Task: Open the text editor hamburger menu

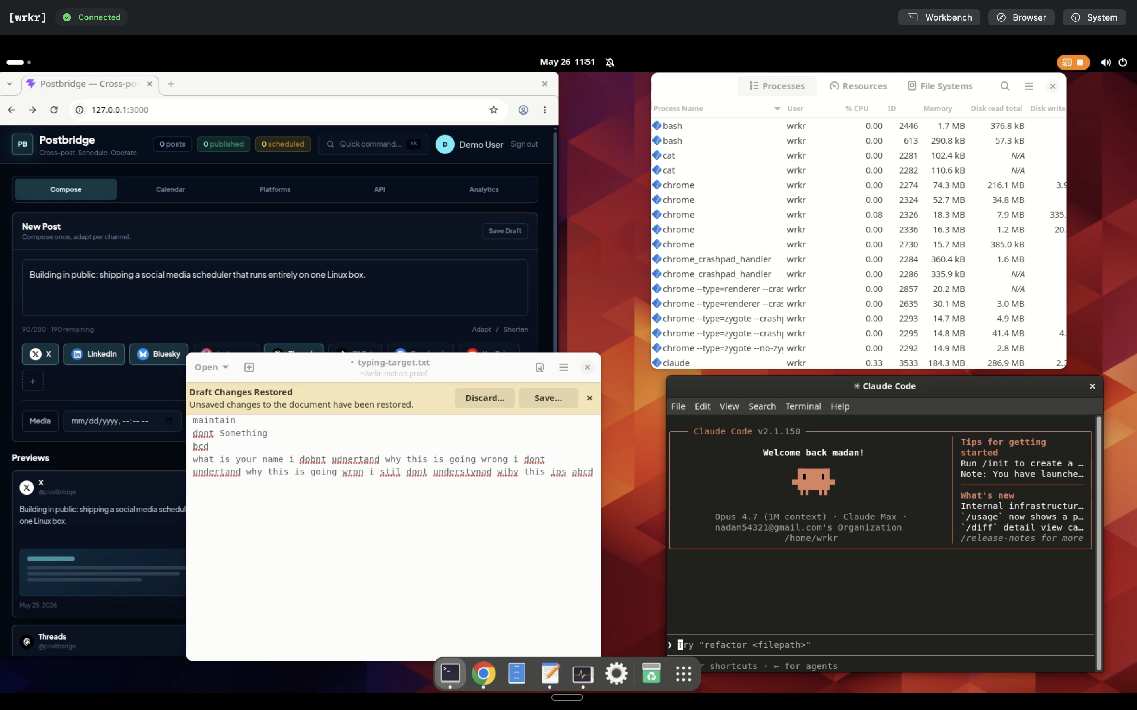Action: pyautogui.click(x=564, y=367)
